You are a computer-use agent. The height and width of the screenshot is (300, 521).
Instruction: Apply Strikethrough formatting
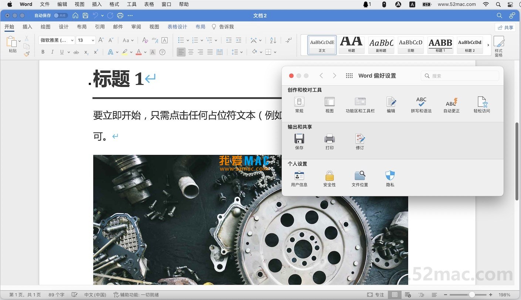(x=76, y=52)
